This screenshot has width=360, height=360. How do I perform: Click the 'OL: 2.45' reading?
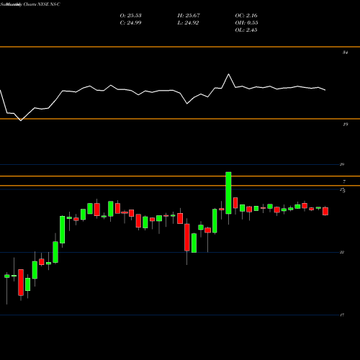tap(246, 30)
